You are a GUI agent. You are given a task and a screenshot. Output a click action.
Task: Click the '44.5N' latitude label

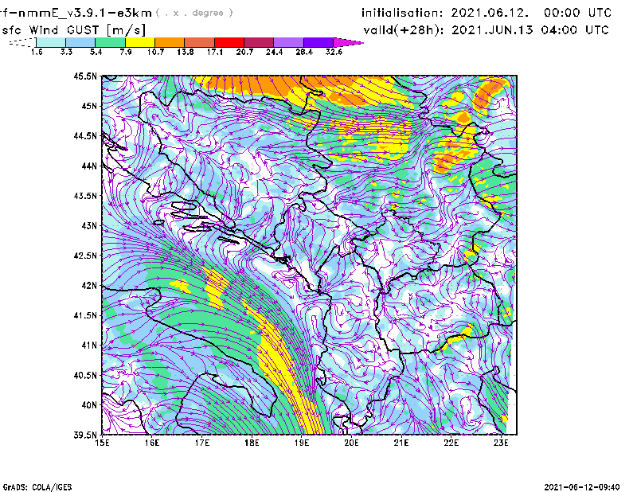(x=85, y=135)
